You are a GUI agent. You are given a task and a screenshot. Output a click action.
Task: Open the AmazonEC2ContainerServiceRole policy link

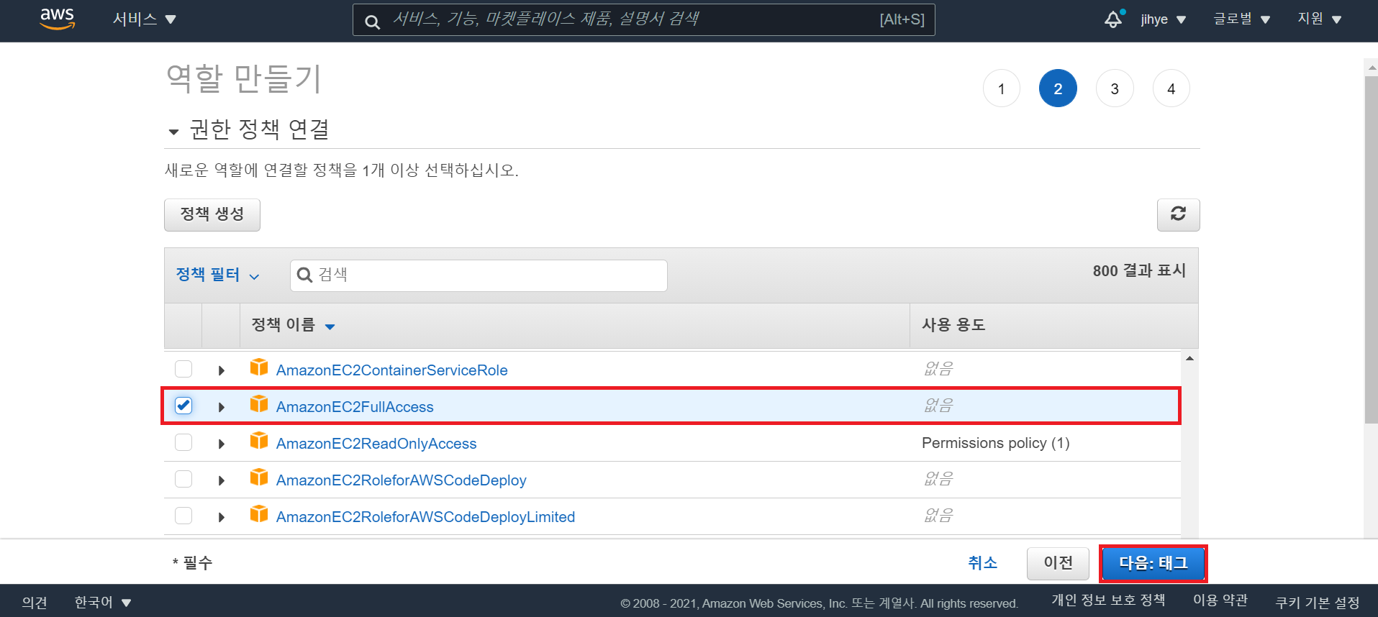pyautogui.click(x=392, y=370)
